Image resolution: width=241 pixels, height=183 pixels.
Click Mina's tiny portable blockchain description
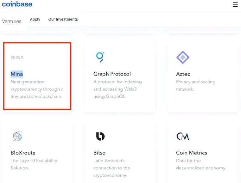(37, 89)
